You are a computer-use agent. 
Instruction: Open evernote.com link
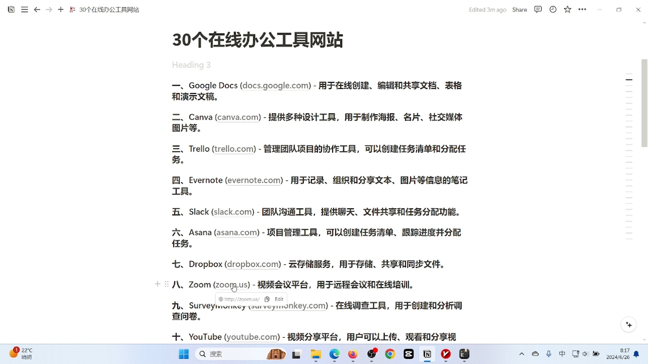[254, 180]
